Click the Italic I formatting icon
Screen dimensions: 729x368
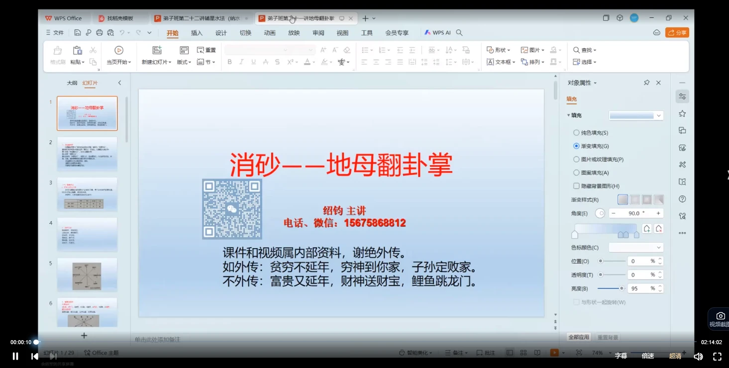click(x=241, y=62)
